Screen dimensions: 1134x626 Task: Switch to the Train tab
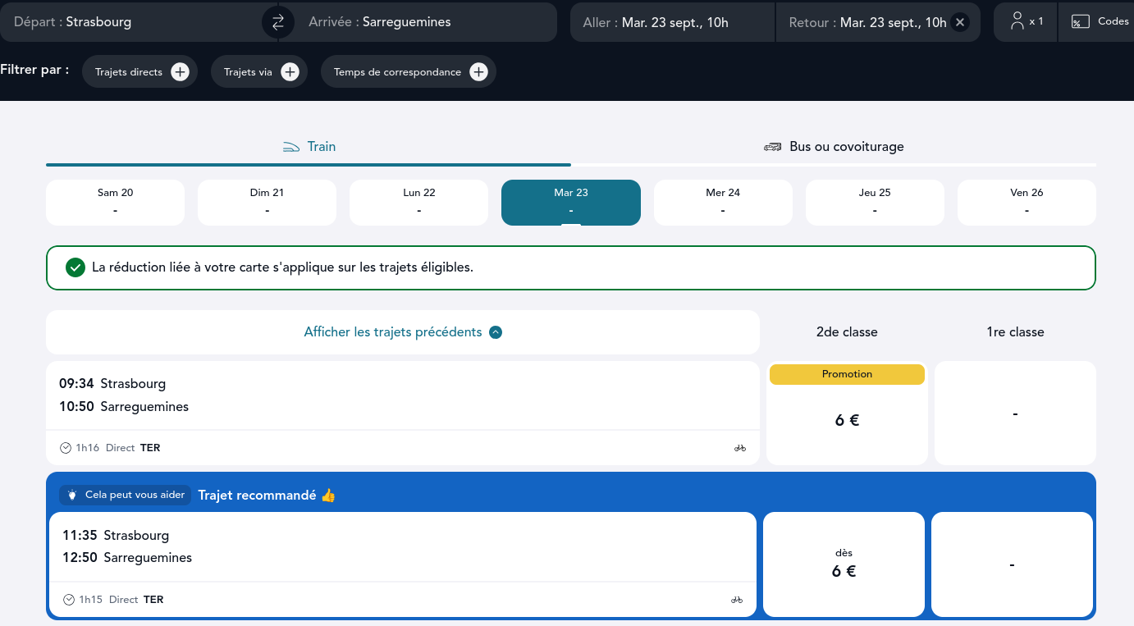pyautogui.click(x=309, y=147)
